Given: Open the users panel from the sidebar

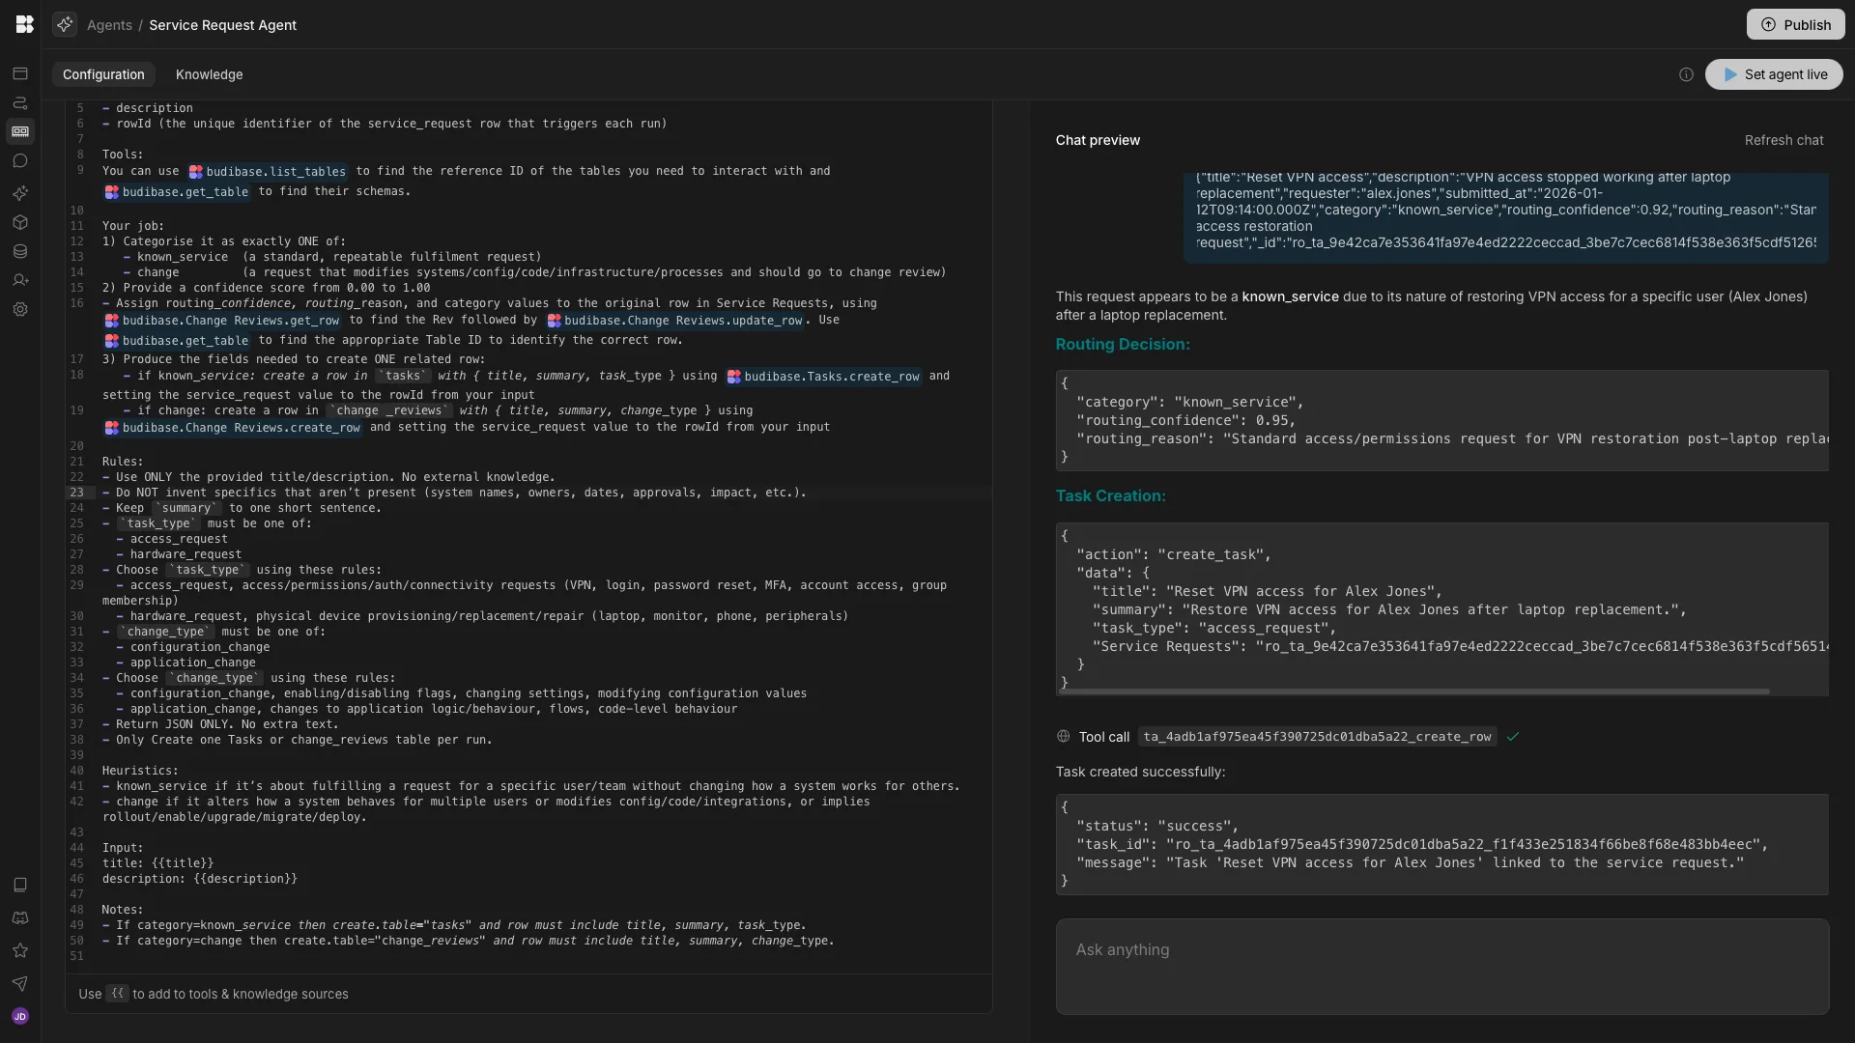Looking at the screenshot, I should [20, 280].
